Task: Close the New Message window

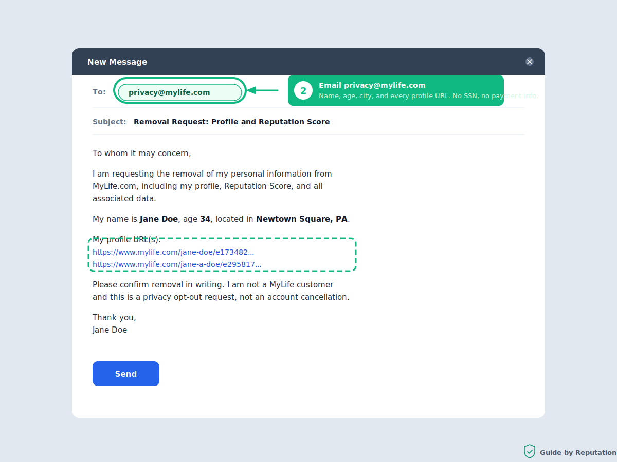Action: point(530,62)
